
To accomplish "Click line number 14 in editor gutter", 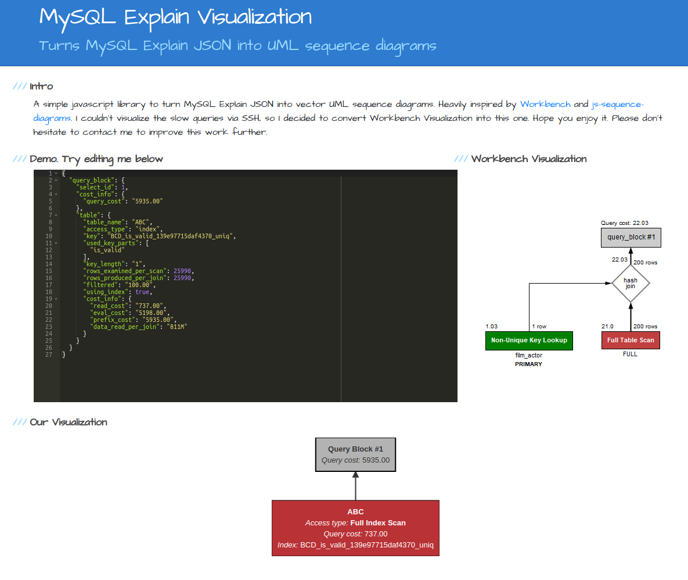I will coord(49,264).
